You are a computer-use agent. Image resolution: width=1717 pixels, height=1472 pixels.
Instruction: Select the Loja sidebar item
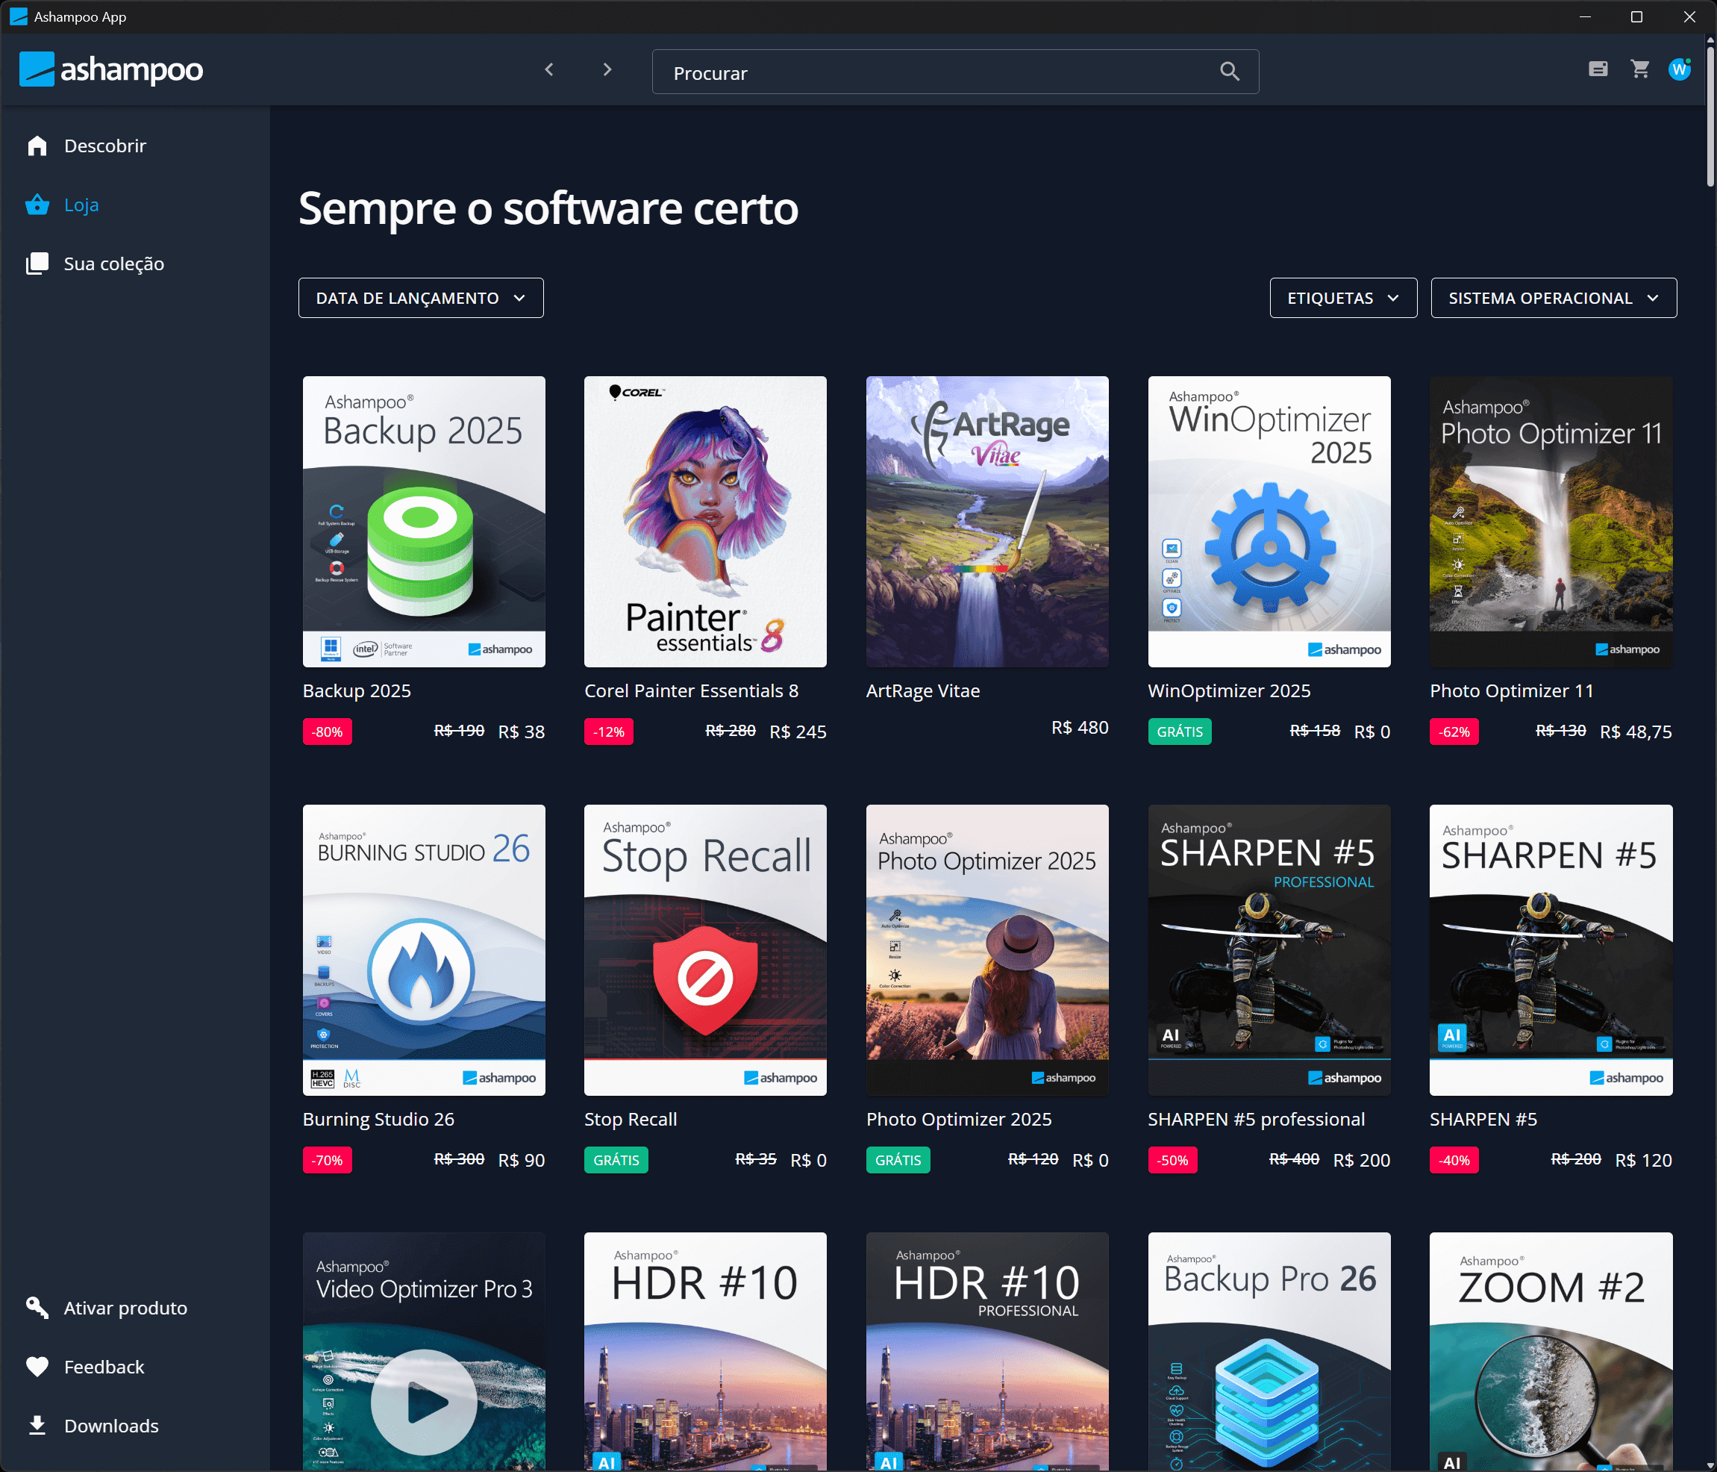click(81, 205)
